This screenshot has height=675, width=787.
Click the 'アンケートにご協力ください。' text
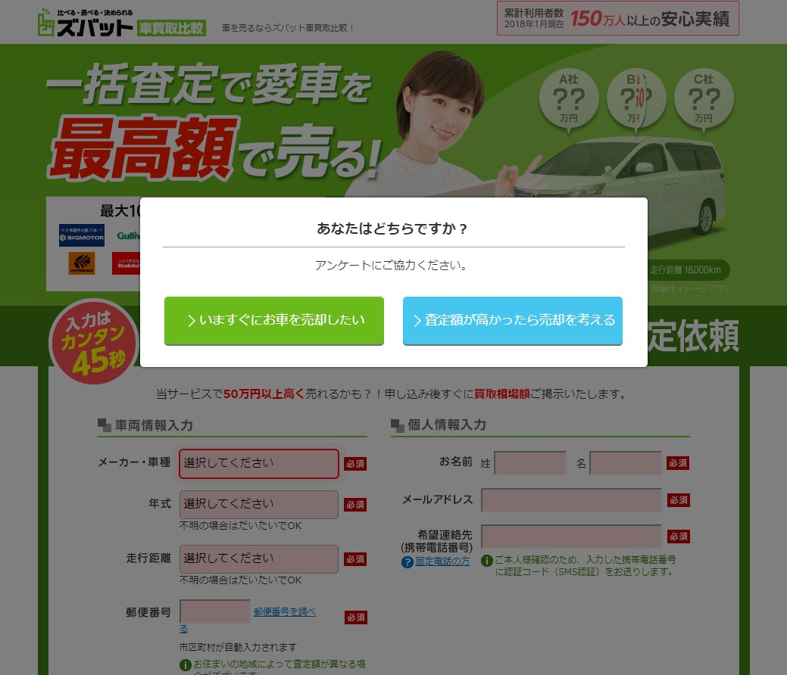(x=392, y=266)
